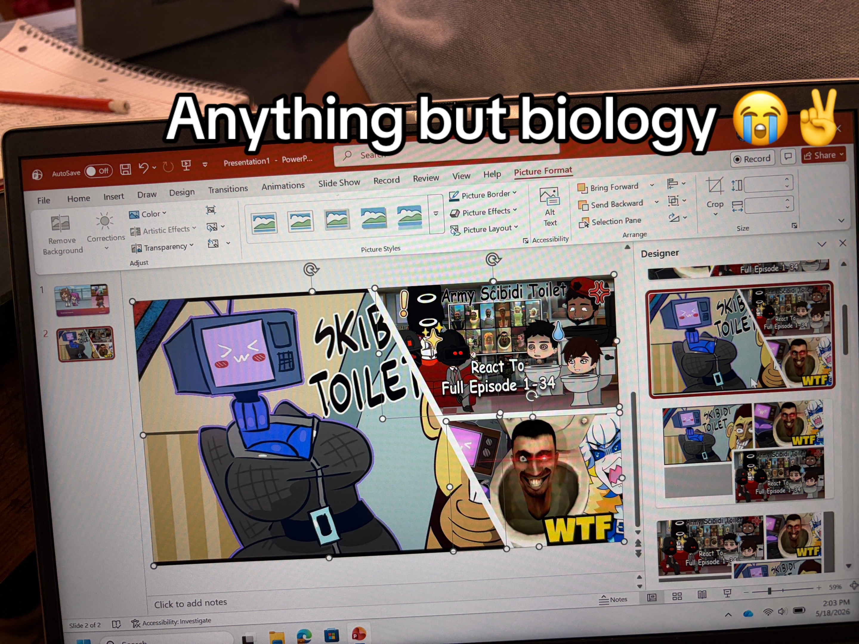859x644 pixels.
Task: Click Accessibility: Investigate status
Action: [172, 622]
